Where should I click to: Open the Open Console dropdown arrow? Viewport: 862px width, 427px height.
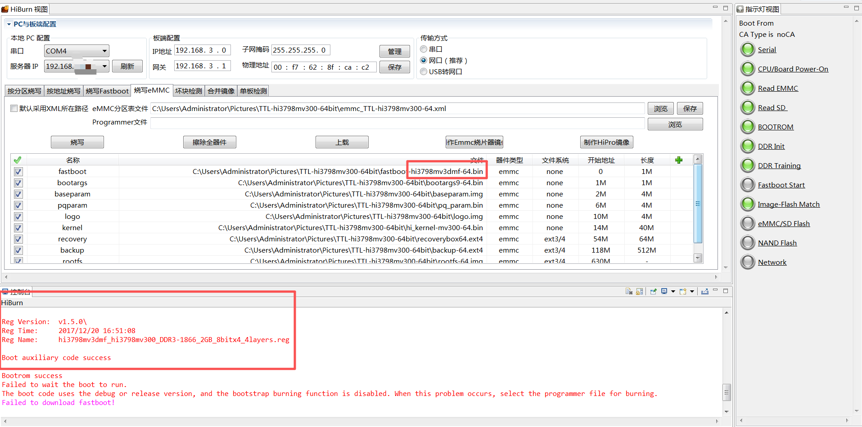pos(692,292)
